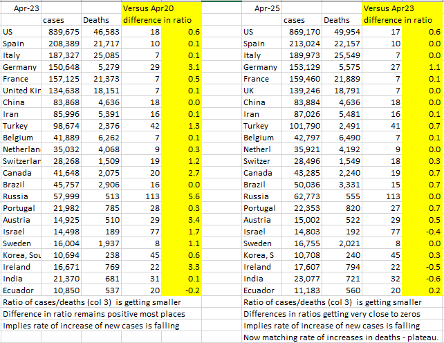
Task: Click Russia ratio value 5.6
Action: pyautogui.click(x=181, y=196)
